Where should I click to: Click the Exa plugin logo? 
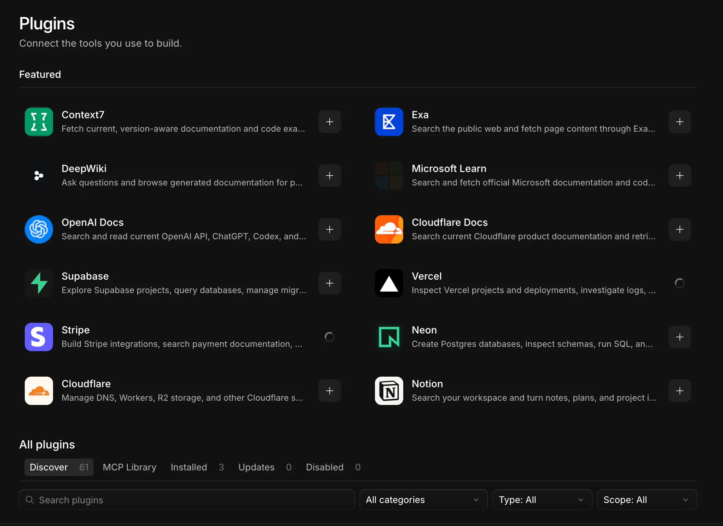pyautogui.click(x=389, y=122)
